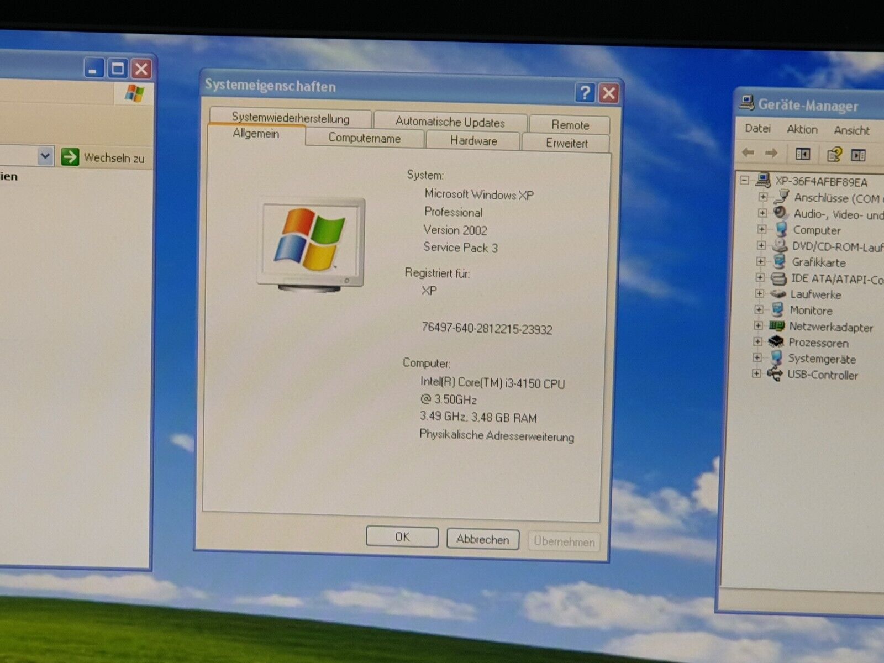Expand the Laufwerke tree node
The width and height of the screenshot is (884, 663).
(x=760, y=293)
